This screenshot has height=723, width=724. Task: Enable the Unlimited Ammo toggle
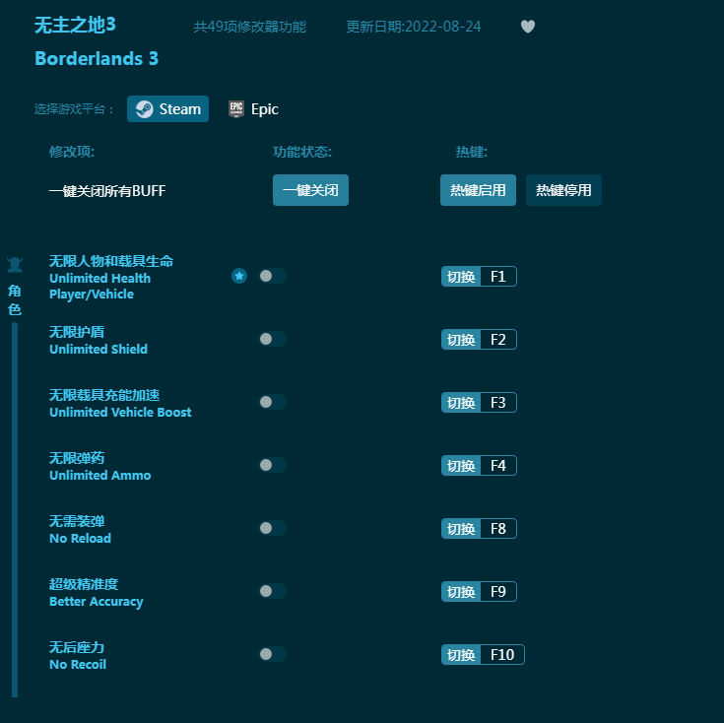point(273,465)
